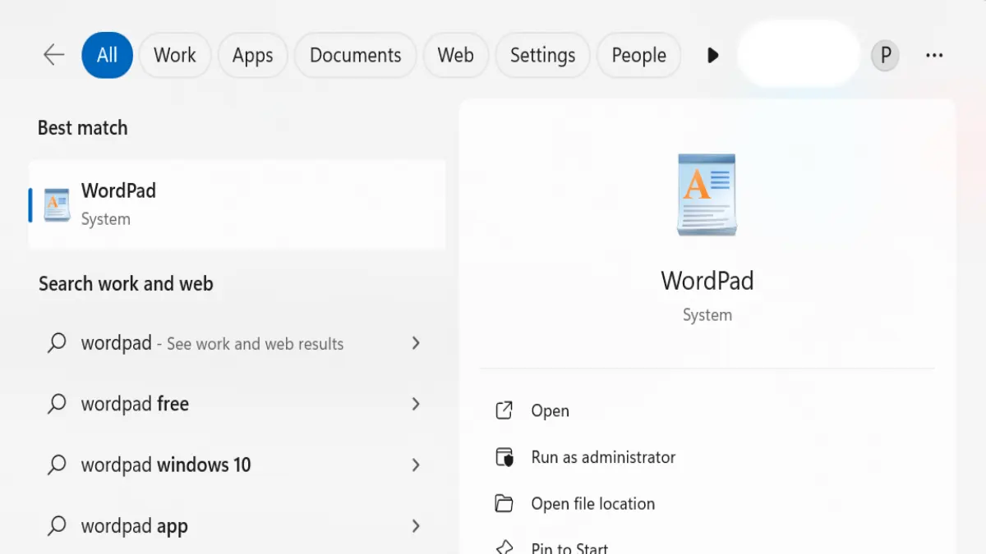Expand more search filters with the right arrow
This screenshot has height=554, width=986.
tap(712, 54)
